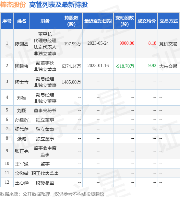Select the 姓名 column header

[x=22, y=21]
